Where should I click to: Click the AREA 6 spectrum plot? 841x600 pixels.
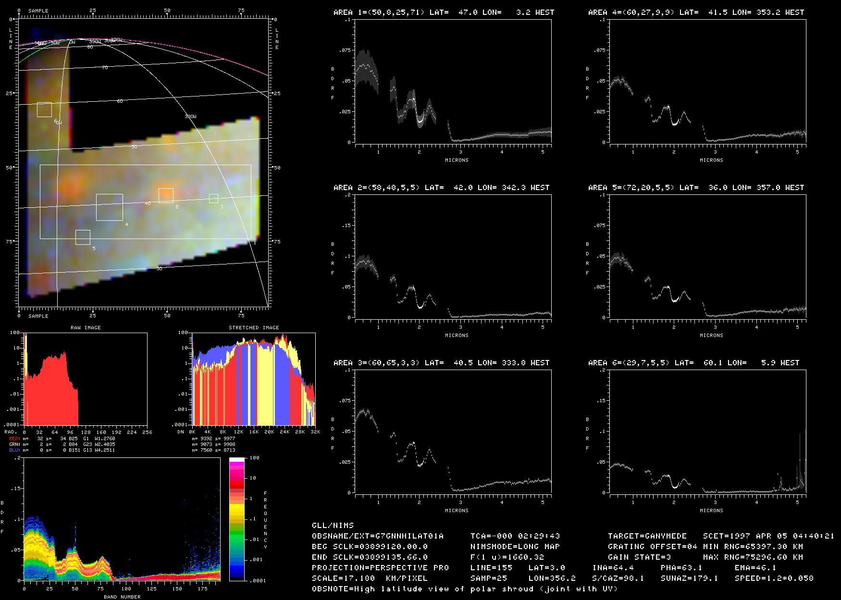pos(708,432)
